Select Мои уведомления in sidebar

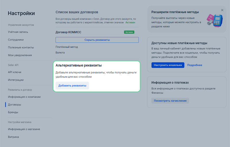[20, 55]
